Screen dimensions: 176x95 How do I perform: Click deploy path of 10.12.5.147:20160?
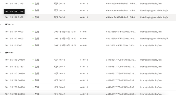[151, 73]
